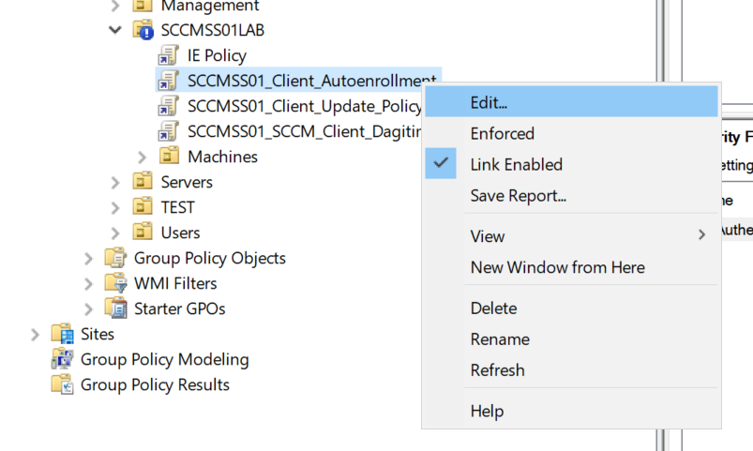This screenshot has height=451, width=753.
Task: Click the SCCMSS01_Client_Autoenrollment GPO link icon
Action: pyautogui.click(x=169, y=81)
